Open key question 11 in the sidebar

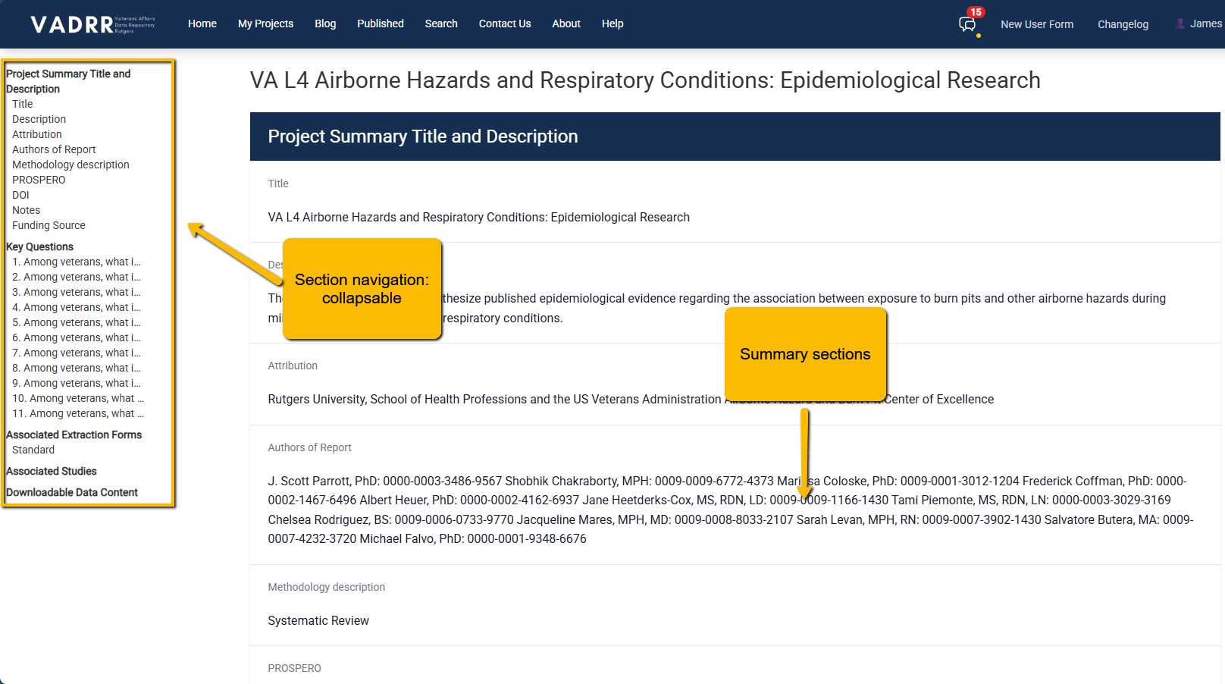pyautogui.click(x=78, y=413)
